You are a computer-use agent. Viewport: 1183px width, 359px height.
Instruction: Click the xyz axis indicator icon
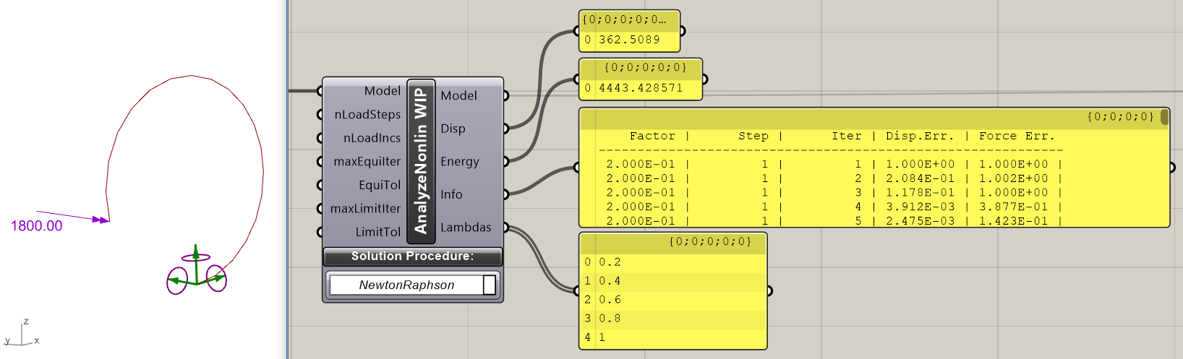[22, 334]
